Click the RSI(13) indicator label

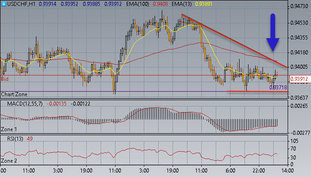[x=15, y=138]
